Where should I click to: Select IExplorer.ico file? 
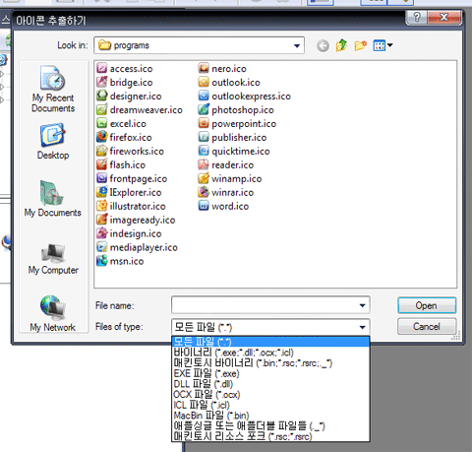(x=129, y=192)
